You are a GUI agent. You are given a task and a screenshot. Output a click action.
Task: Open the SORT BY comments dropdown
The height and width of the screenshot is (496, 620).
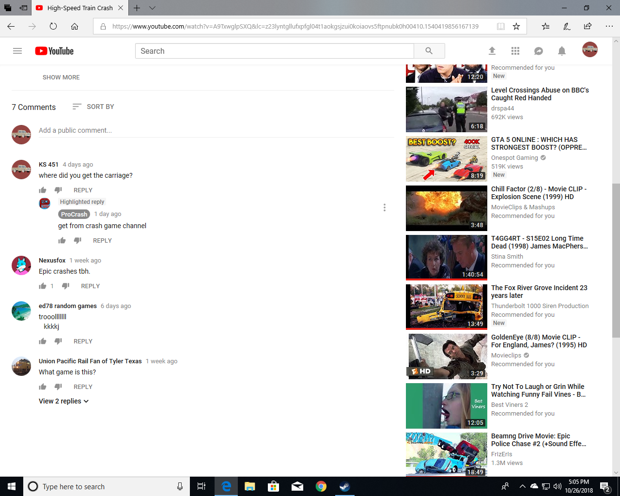pyautogui.click(x=93, y=107)
